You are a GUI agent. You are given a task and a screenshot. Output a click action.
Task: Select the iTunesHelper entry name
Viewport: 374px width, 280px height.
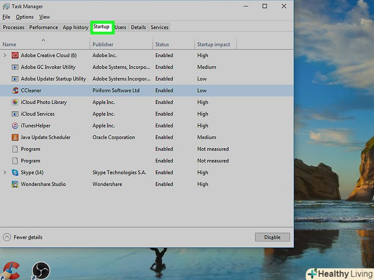pyautogui.click(x=35, y=126)
